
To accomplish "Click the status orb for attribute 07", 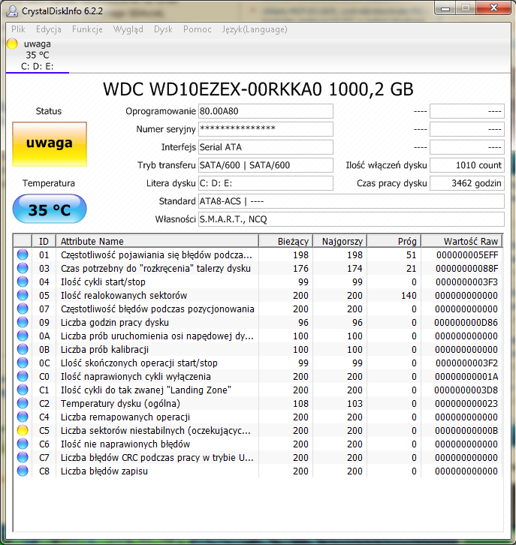I will coord(23,309).
